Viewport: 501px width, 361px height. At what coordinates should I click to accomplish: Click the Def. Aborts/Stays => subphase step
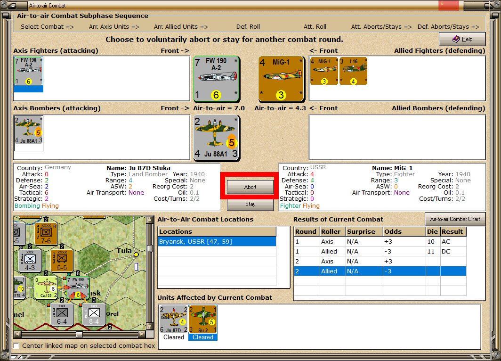(x=448, y=26)
